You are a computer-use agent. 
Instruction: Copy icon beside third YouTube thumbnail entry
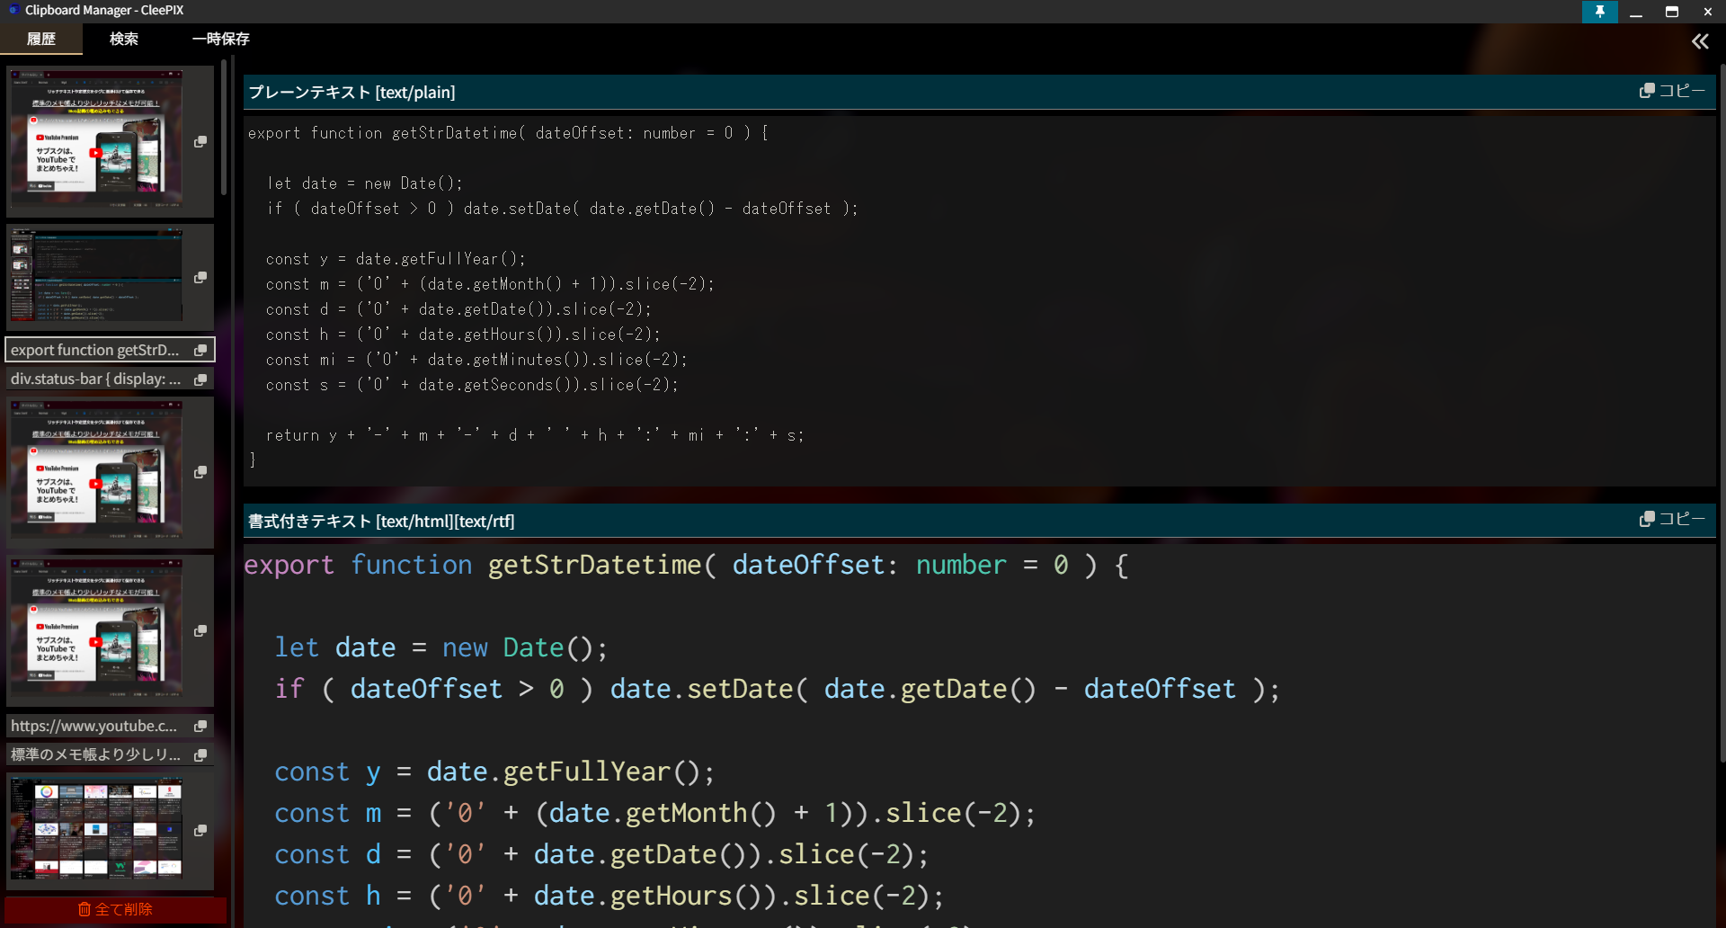(200, 472)
